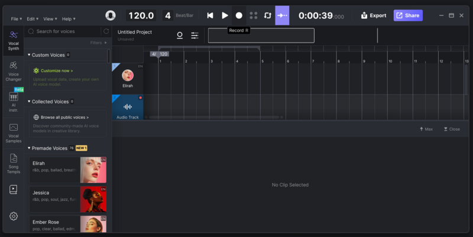Open the Song Templs sidebar section
Screen dimensions: 473x237
click(x=13, y=162)
